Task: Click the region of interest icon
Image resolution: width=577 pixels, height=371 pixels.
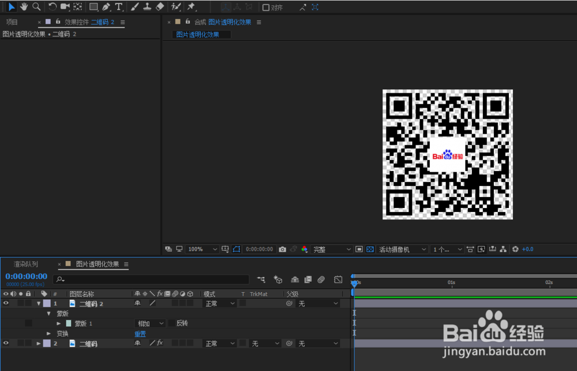Action: 359,249
